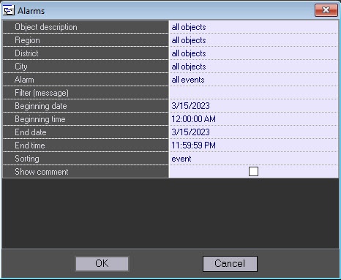The height and width of the screenshot is (280, 341).
Task: Open the Alarm all events selector
Action: pos(253,80)
